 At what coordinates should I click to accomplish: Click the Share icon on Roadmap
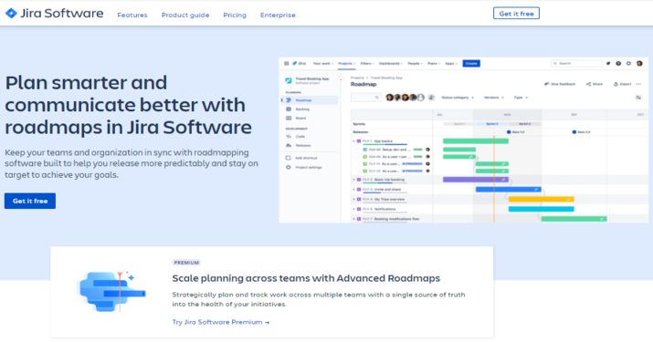(588, 84)
